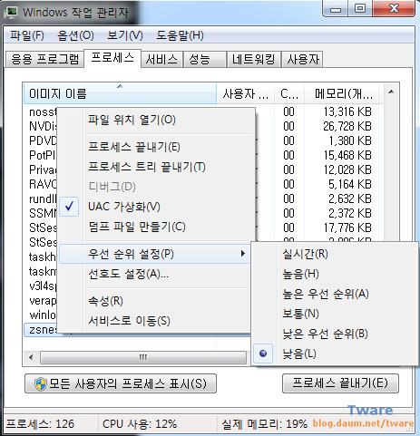Select the winlo process row
This screenshot has width=420, height=436.
point(43,315)
